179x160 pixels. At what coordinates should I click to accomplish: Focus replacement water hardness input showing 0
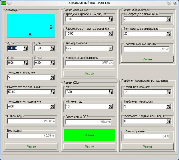tap(145, 121)
